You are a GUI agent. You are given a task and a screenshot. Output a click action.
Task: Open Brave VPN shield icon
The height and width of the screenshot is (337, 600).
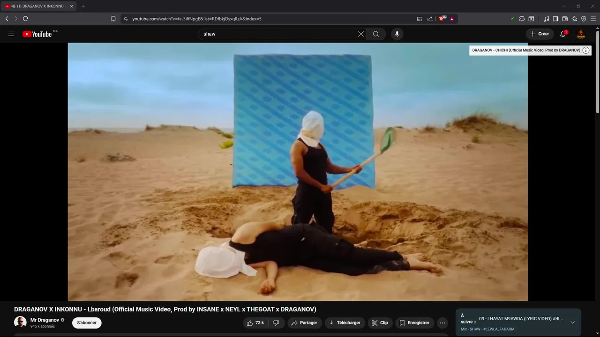coord(584,19)
